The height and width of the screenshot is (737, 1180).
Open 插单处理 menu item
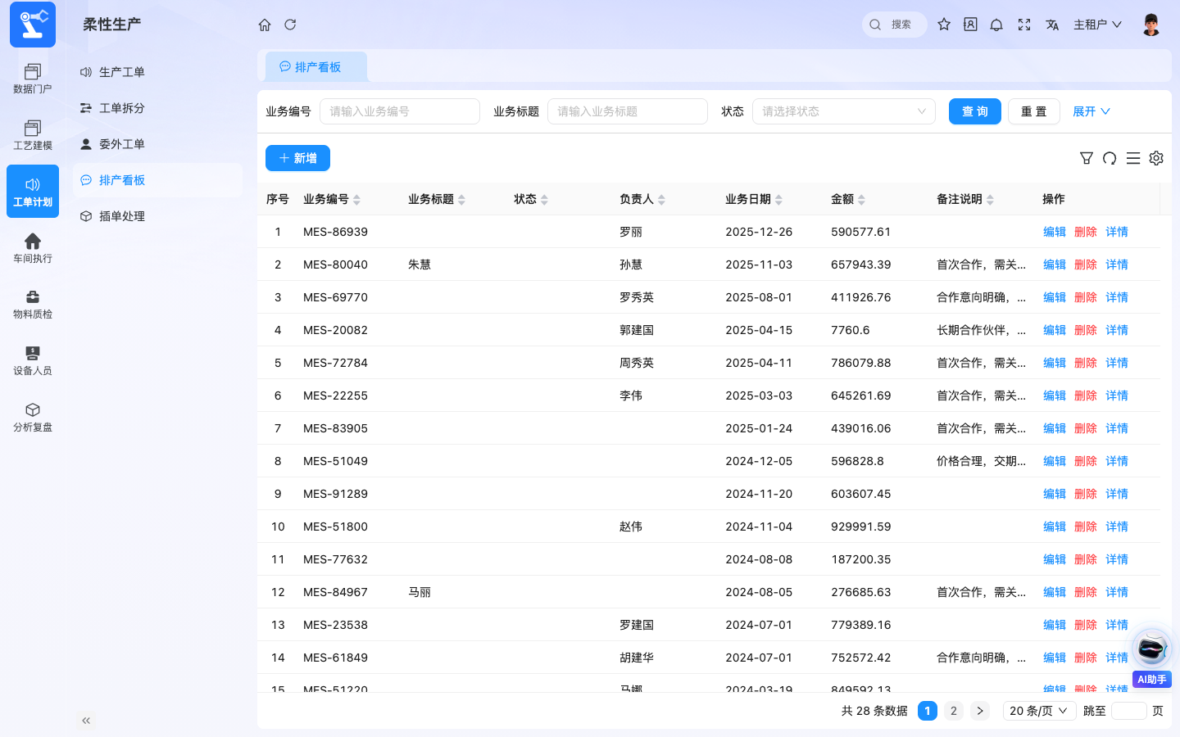click(157, 216)
